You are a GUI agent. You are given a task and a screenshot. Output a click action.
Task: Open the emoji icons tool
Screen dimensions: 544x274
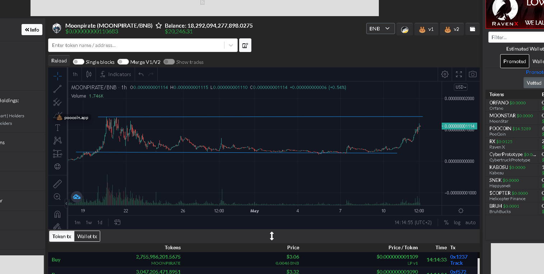tap(57, 166)
